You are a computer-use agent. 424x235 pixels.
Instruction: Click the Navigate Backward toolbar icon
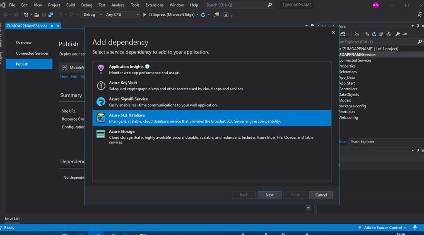(5, 15)
